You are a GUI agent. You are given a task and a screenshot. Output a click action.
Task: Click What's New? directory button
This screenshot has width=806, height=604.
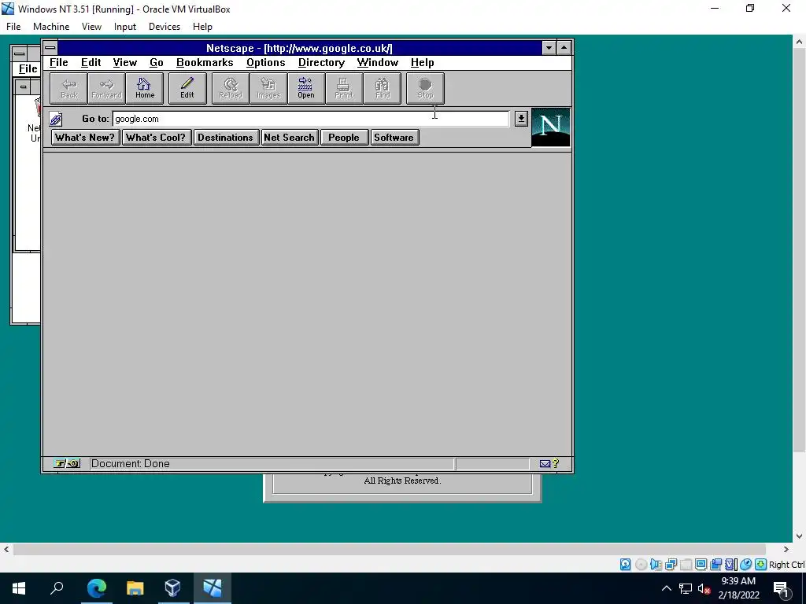click(x=85, y=137)
